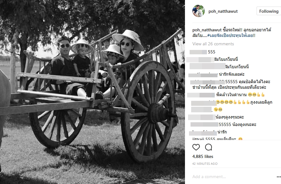The width and height of the screenshot is (281, 184).
Task: Click the blue hashtag in the caption
Action: point(231,36)
